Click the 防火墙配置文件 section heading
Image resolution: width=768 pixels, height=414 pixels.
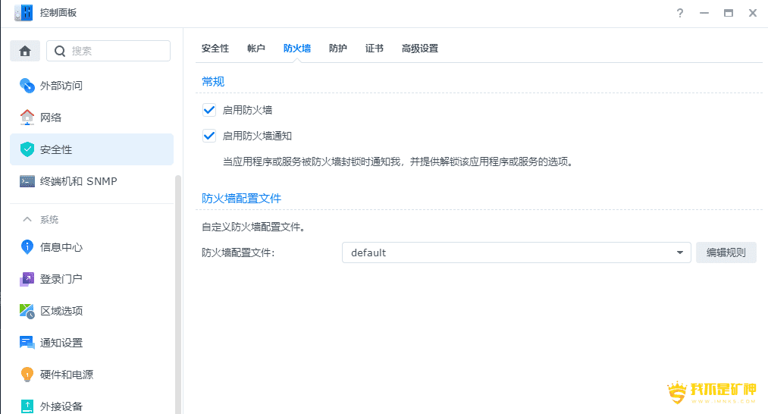point(242,199)
